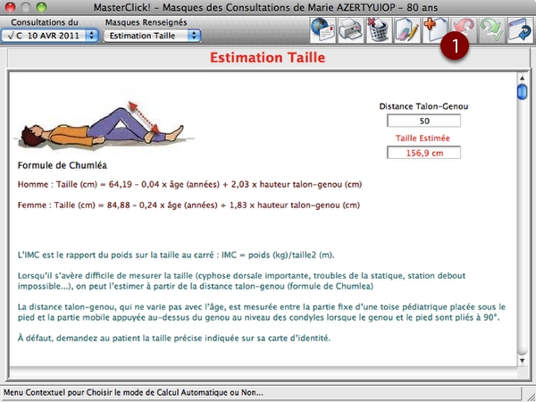Click the green zoom window button
The height and width of the screenshot is (402, 536).
[x=41, y=7]
